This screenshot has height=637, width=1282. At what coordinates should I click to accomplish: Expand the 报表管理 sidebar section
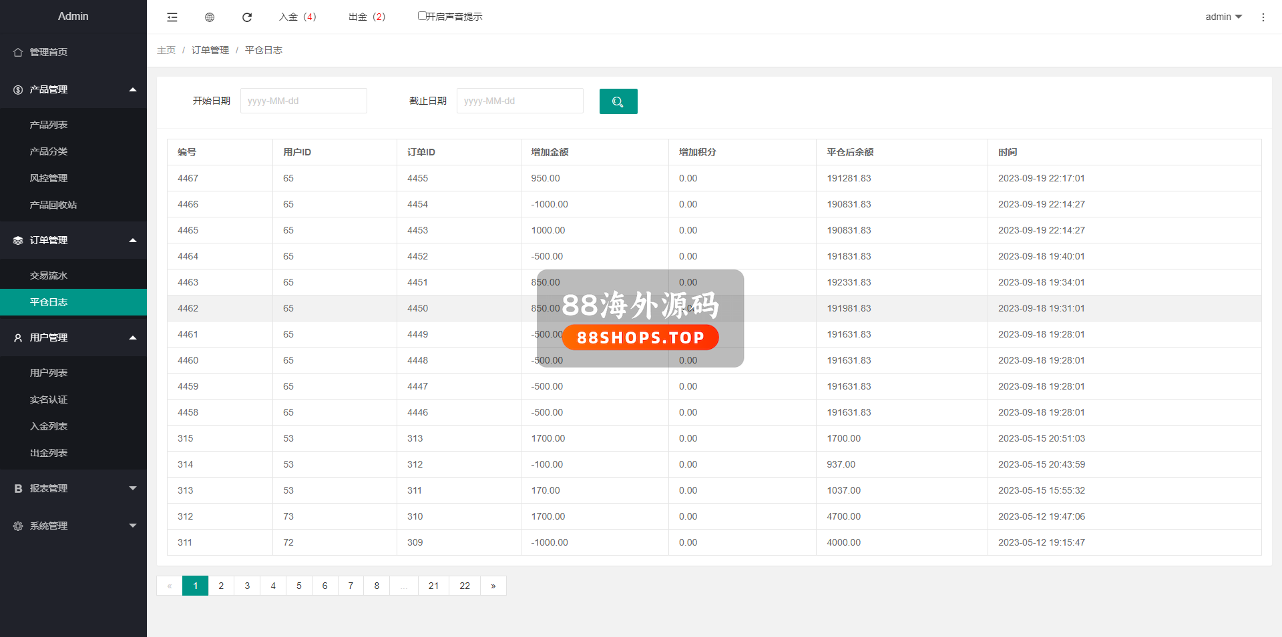(x=73, y=488)
